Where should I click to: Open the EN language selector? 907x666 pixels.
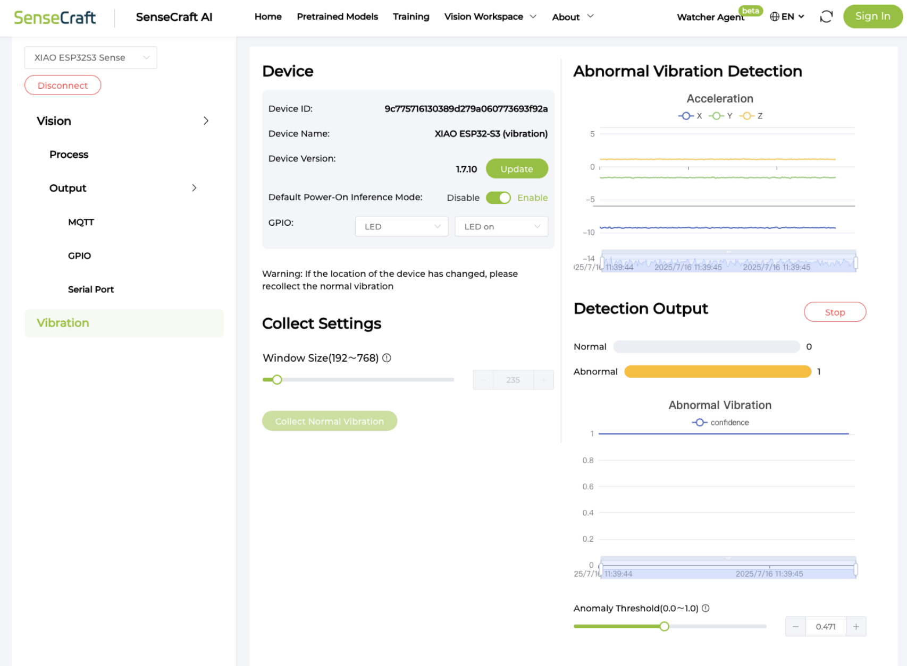[x=787, y=16]
